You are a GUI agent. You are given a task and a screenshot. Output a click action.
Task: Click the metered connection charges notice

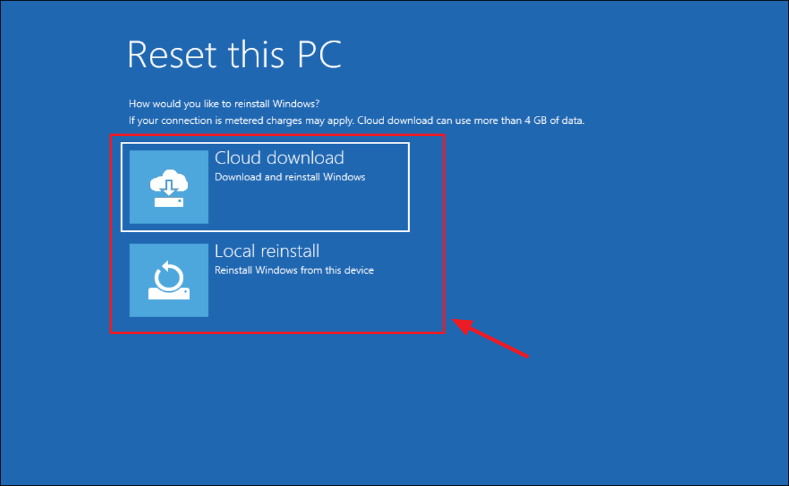coord(356,121)
